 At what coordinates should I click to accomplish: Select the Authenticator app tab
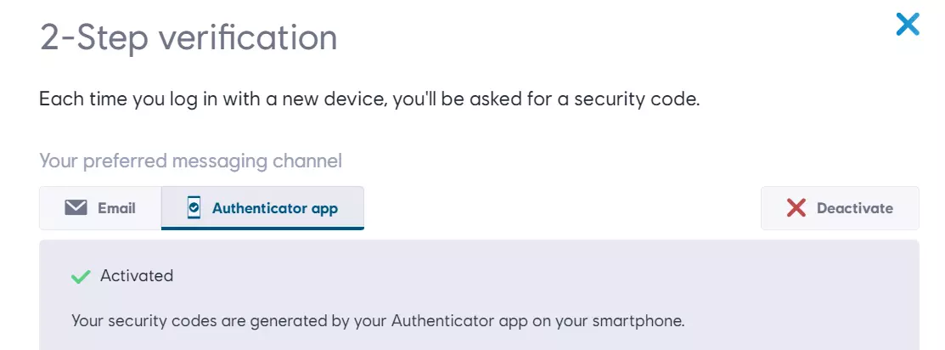[262, 208]
